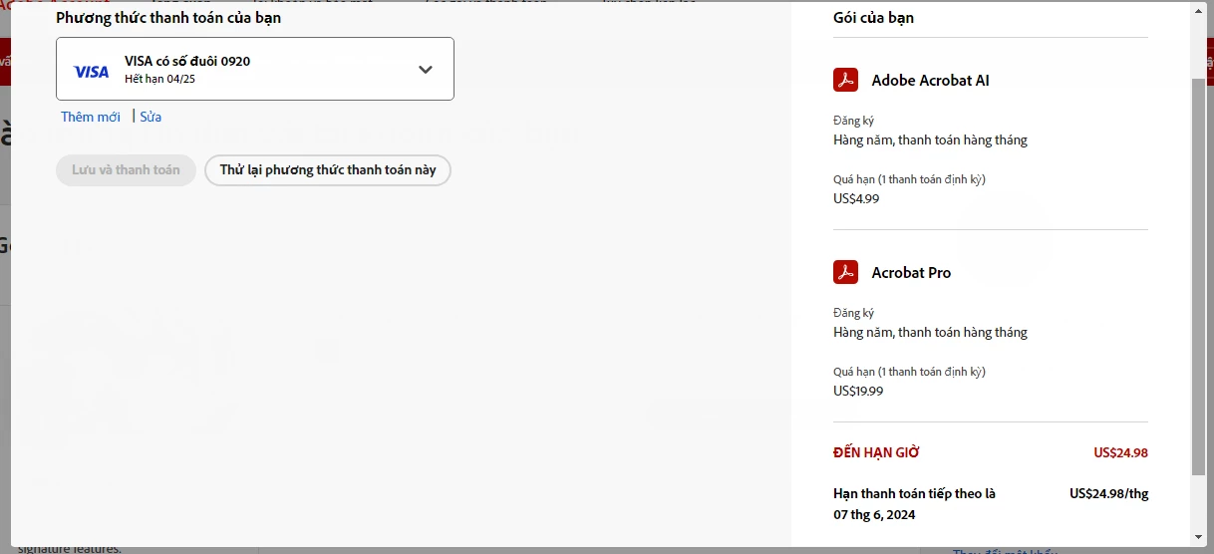
Task: Click the Lưu và thanh toán button
Action: click(x=126, y=170)
